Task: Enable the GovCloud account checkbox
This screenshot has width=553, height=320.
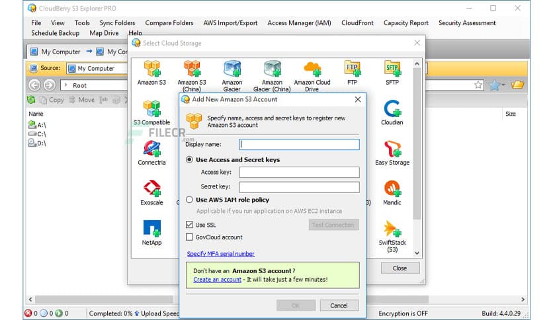Action: [x=190, y=237]
